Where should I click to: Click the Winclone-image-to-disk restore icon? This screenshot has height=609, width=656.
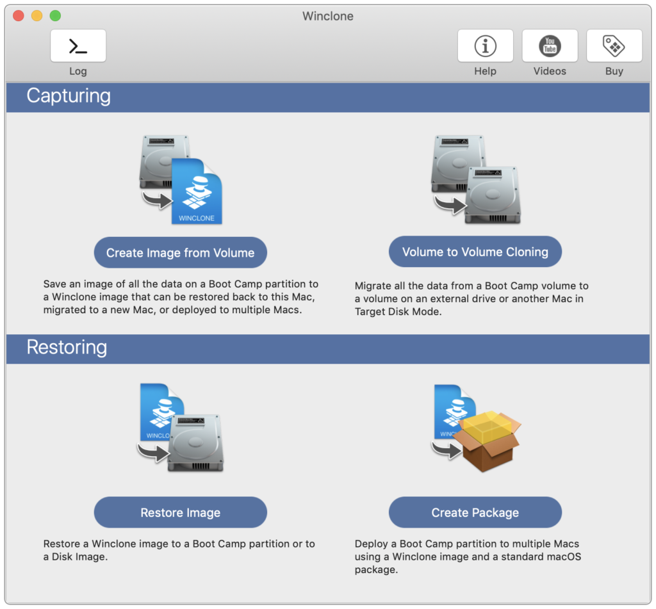(x=181, y=428)
